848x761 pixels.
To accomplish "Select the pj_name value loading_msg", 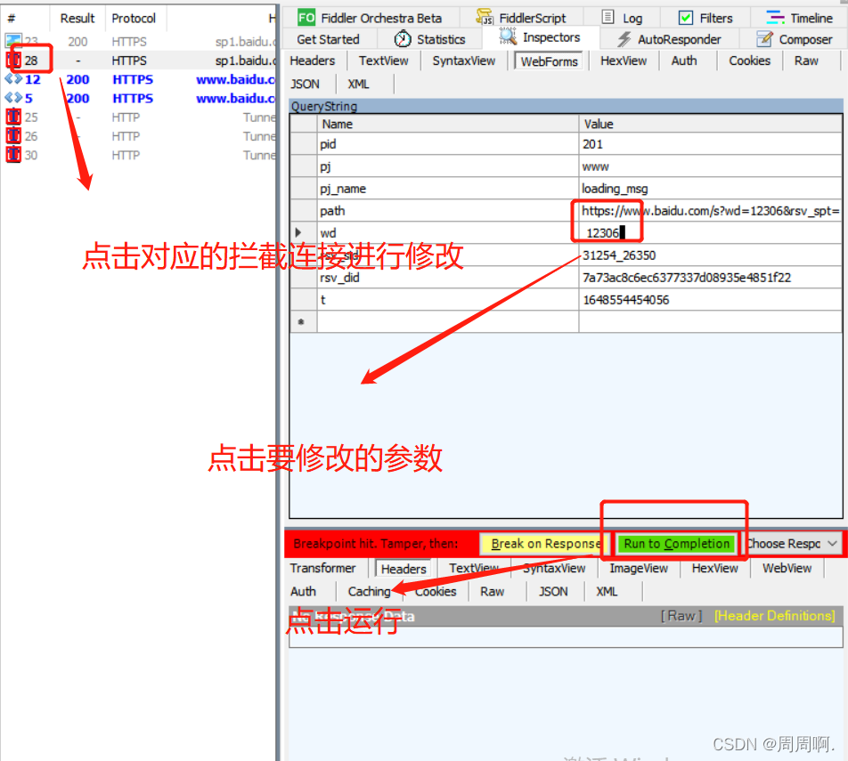I will tap(711, 189).
